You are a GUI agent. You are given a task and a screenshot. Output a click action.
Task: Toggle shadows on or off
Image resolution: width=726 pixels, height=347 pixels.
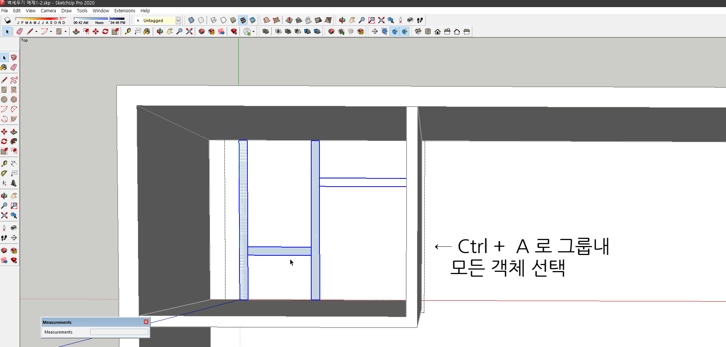pos(7,20)
